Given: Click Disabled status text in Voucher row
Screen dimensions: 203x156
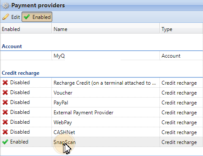Looking at the screenshot, I should click(20, 92).
